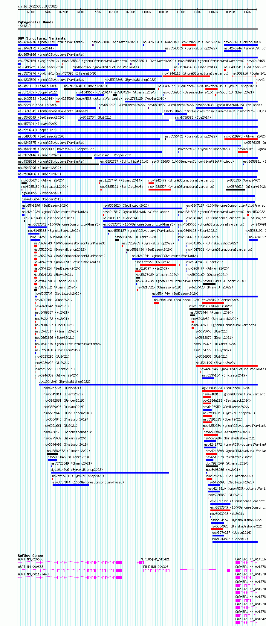Select nsv4249241 gnomAD variant label
Viewport: 266px width, 626px height.
pyautogui.click(x=165, y=256)
